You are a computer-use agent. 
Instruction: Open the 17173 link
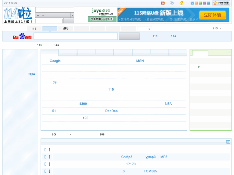pos(131,164)
